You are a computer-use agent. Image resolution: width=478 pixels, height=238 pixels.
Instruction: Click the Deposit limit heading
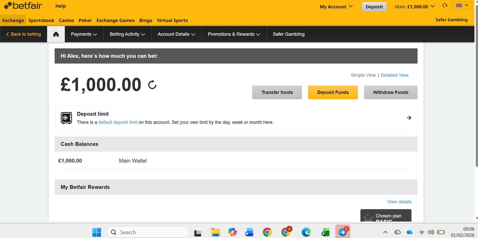click(x=93, y=114)
